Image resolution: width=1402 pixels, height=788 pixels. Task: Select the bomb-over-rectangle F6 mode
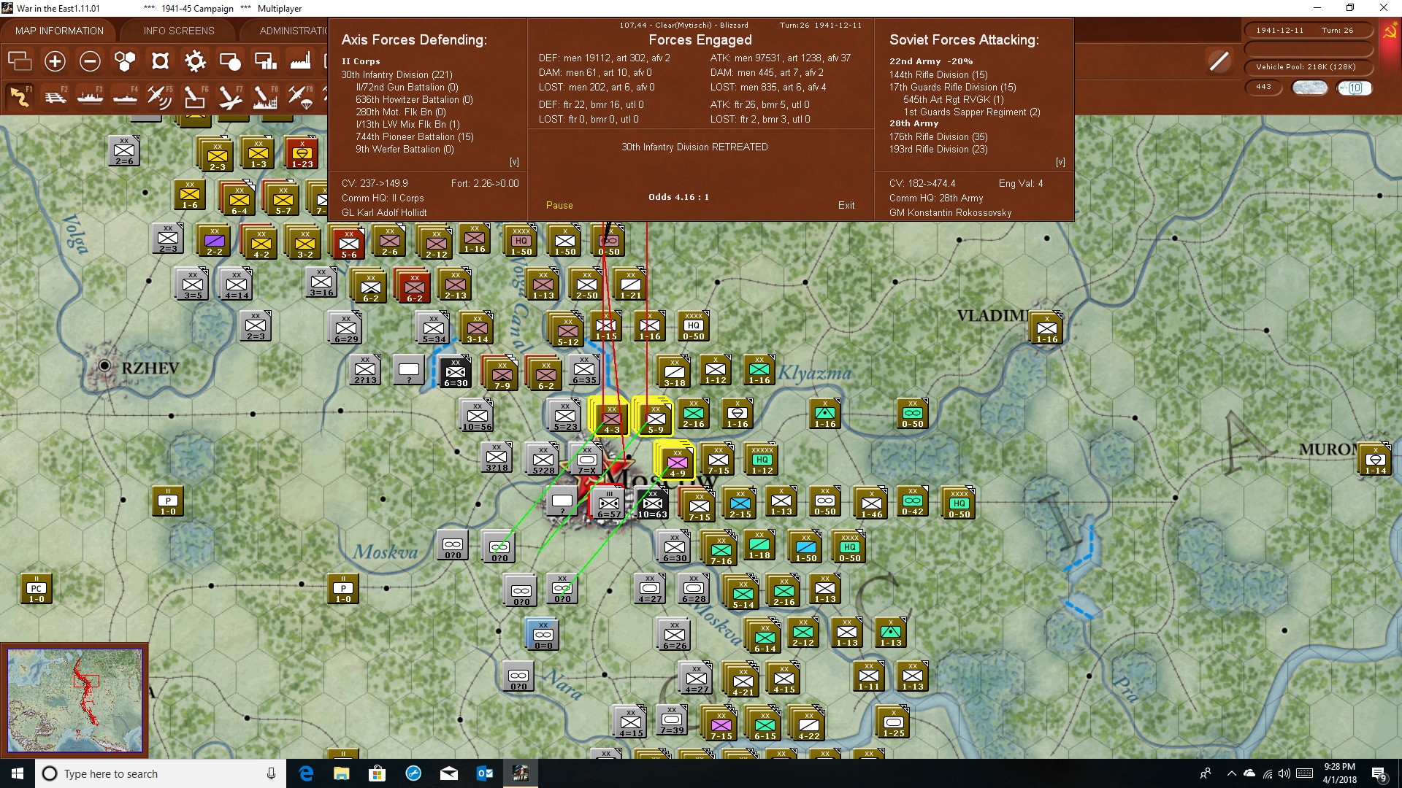tap(195, 96)
